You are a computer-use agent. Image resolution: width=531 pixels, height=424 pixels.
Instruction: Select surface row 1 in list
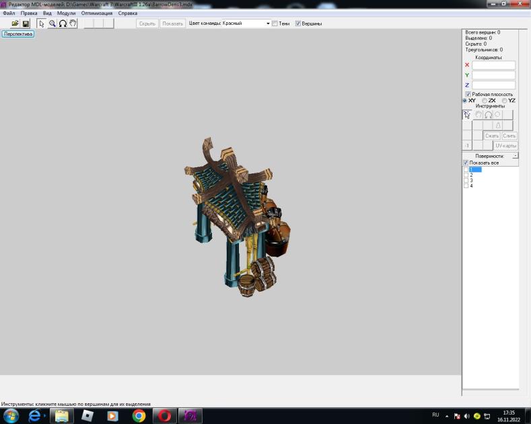tap(475, 169)
